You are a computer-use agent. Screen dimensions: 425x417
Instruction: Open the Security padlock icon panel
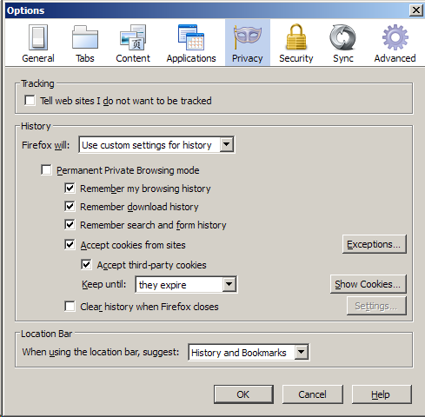pos(296,37)
